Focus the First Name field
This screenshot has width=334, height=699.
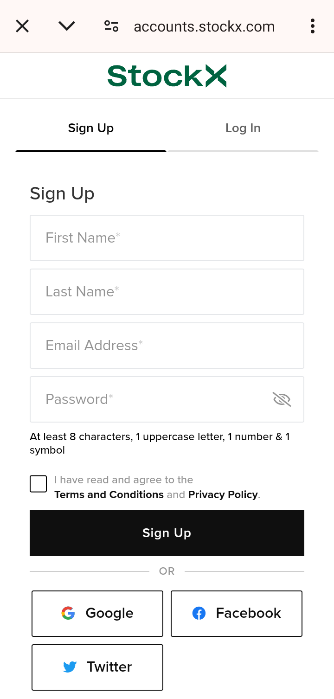tap(167, 238)
